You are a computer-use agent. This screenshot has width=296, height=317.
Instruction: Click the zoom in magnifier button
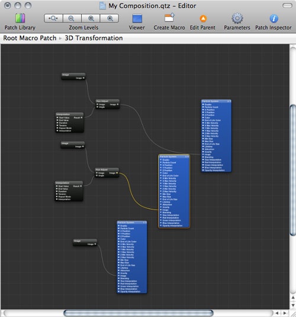110,18
